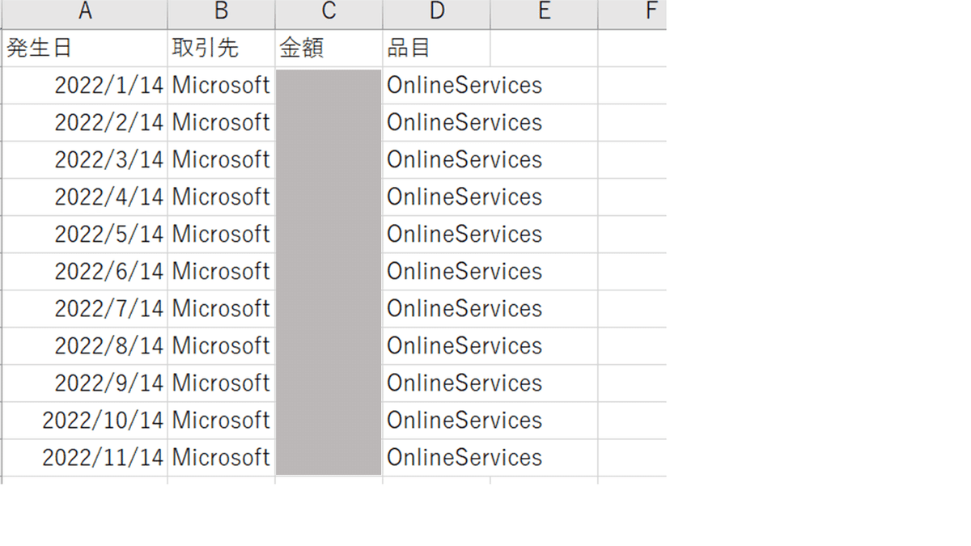Select column F header

(x=633, y=14)
